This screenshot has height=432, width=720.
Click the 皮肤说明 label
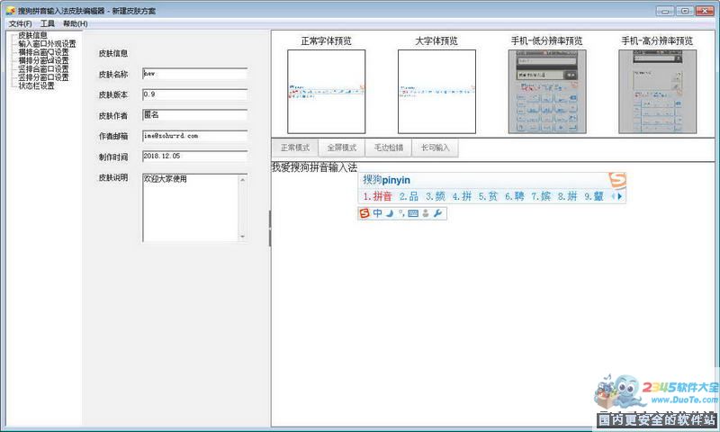coord(113,177)
